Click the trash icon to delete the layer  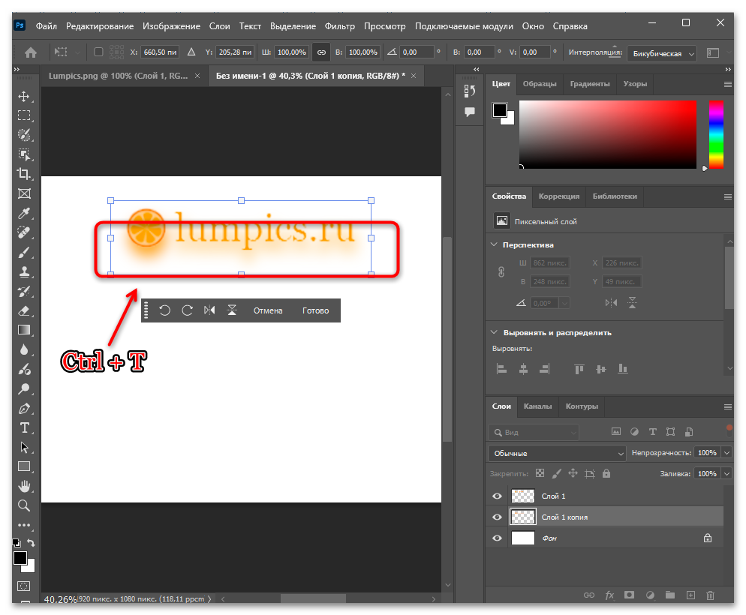coord(710,595)
